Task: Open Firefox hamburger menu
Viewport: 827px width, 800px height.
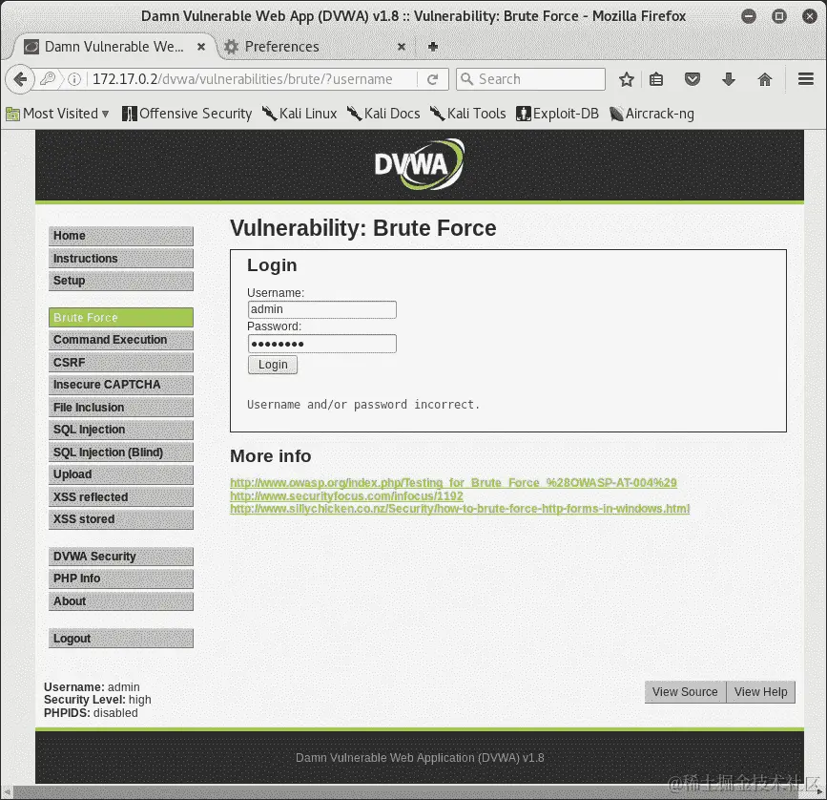Action: pyautogui.click(x=805, y=79)
